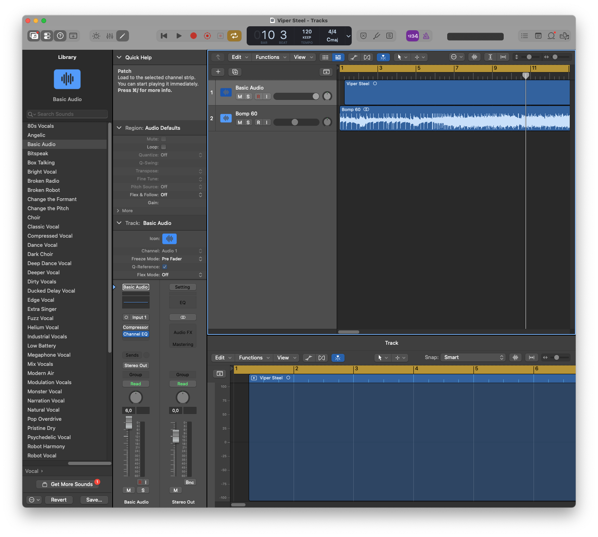Open the Editors via pencil icon
This screenshot has height=537, width=598.
click(x=123, y=36)
